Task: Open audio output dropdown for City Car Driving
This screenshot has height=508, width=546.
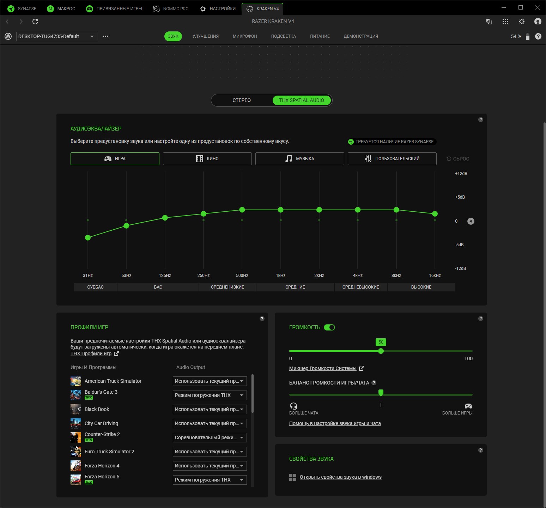Action: 210,423
